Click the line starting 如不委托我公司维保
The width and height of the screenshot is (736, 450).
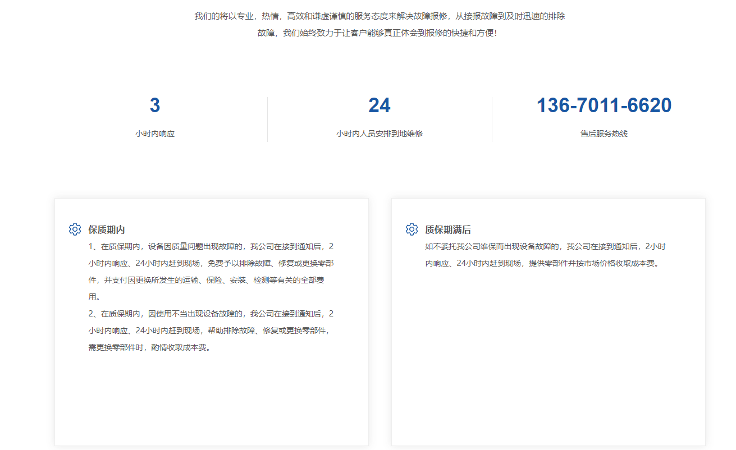tap(545, 246)
